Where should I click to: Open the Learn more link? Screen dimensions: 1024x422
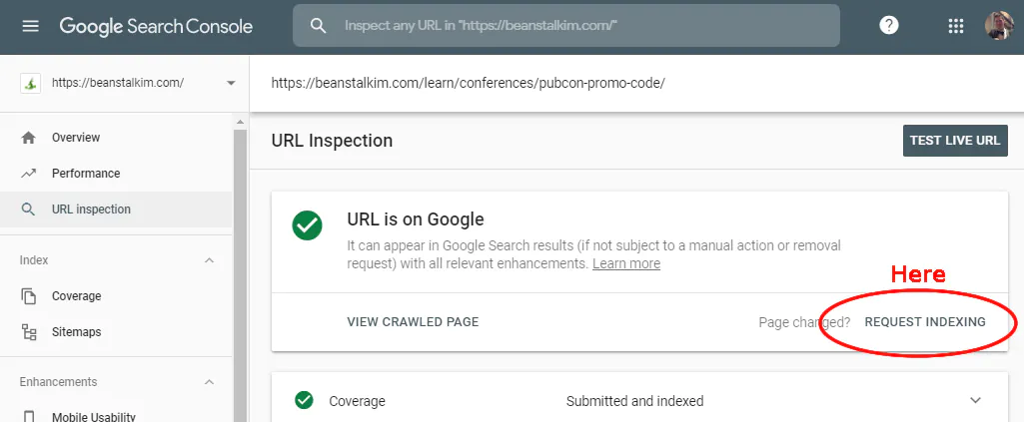coord(626,264)
